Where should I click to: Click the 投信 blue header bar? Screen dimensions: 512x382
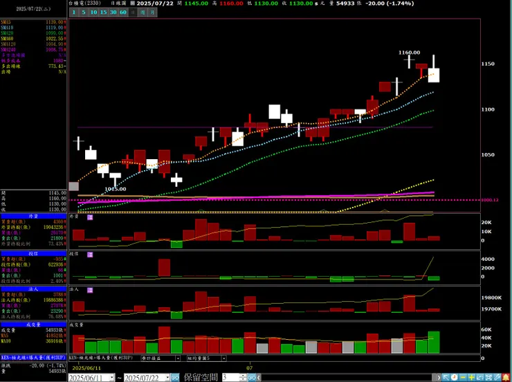[33, 254]
